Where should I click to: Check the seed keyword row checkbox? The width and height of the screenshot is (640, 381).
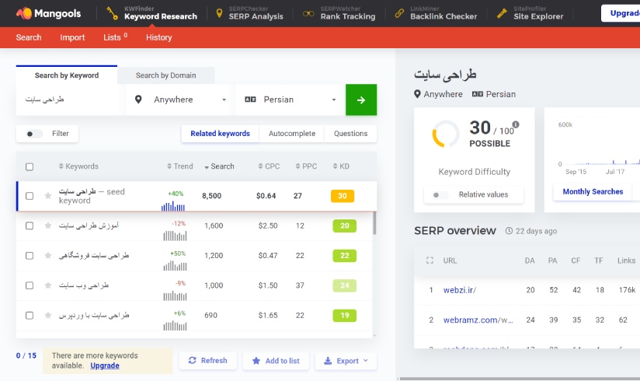click(30, 196)
